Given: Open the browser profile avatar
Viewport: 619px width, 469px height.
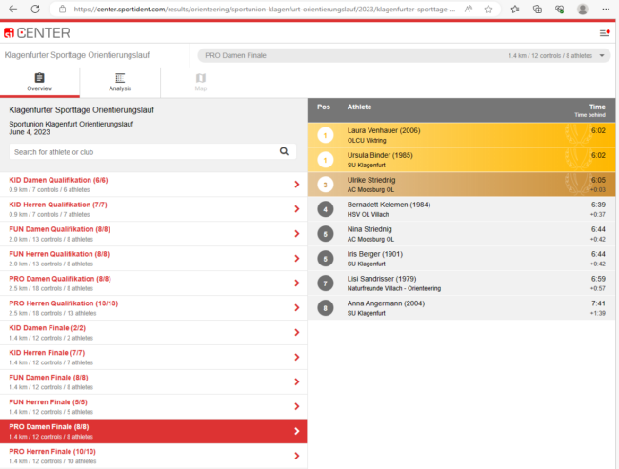Looking at the screenshot, I should click(582, 9).
